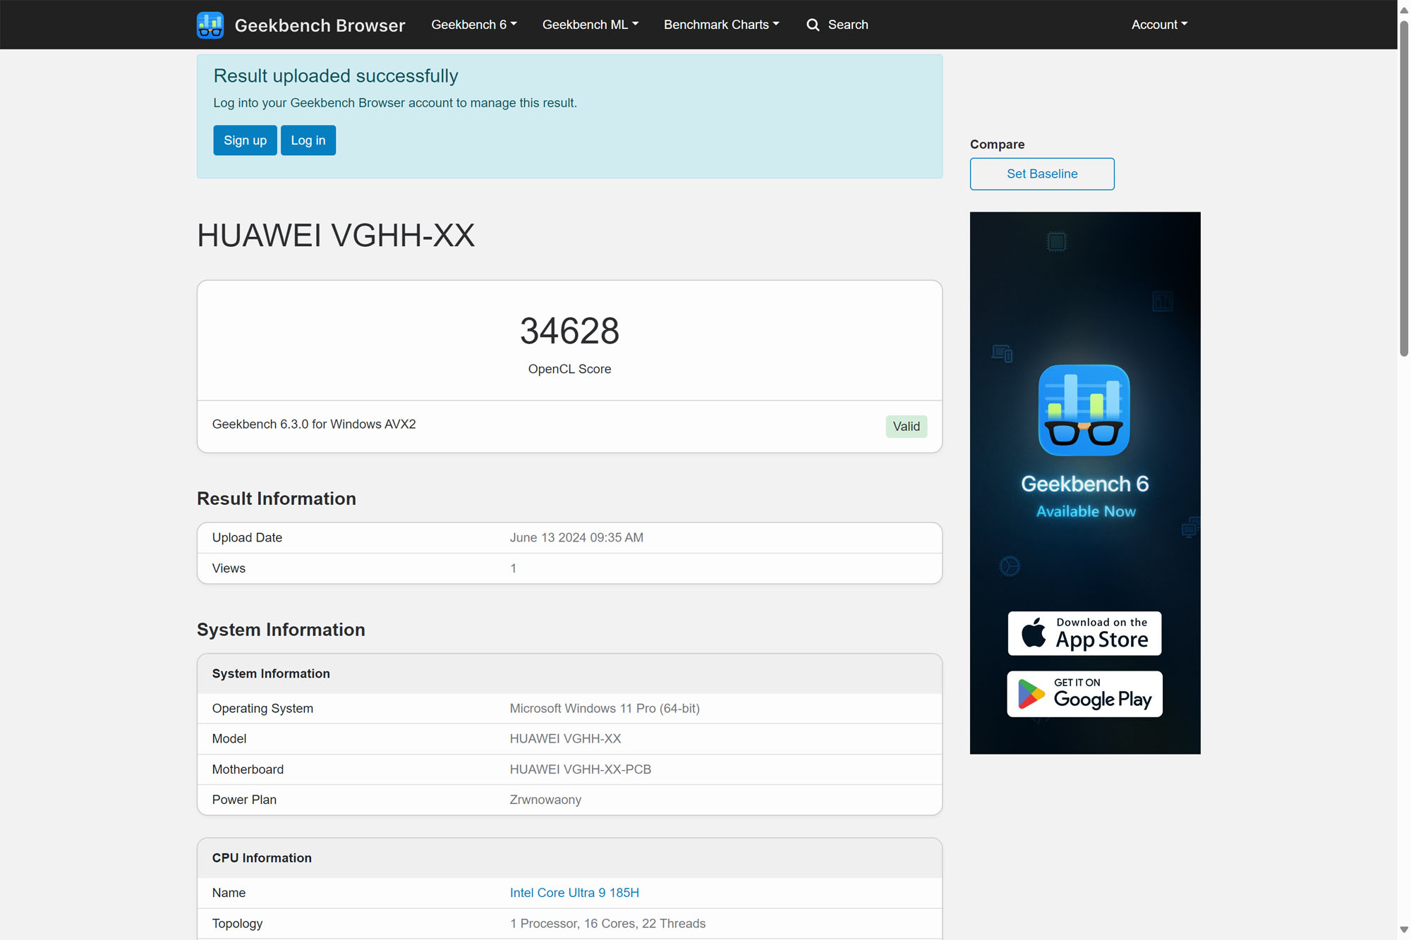Click the Zrwnowaony power plan value
Image resolution: width=1411 pixels, height=940 pixels.
pyautogui.click(x=545, y=800)
